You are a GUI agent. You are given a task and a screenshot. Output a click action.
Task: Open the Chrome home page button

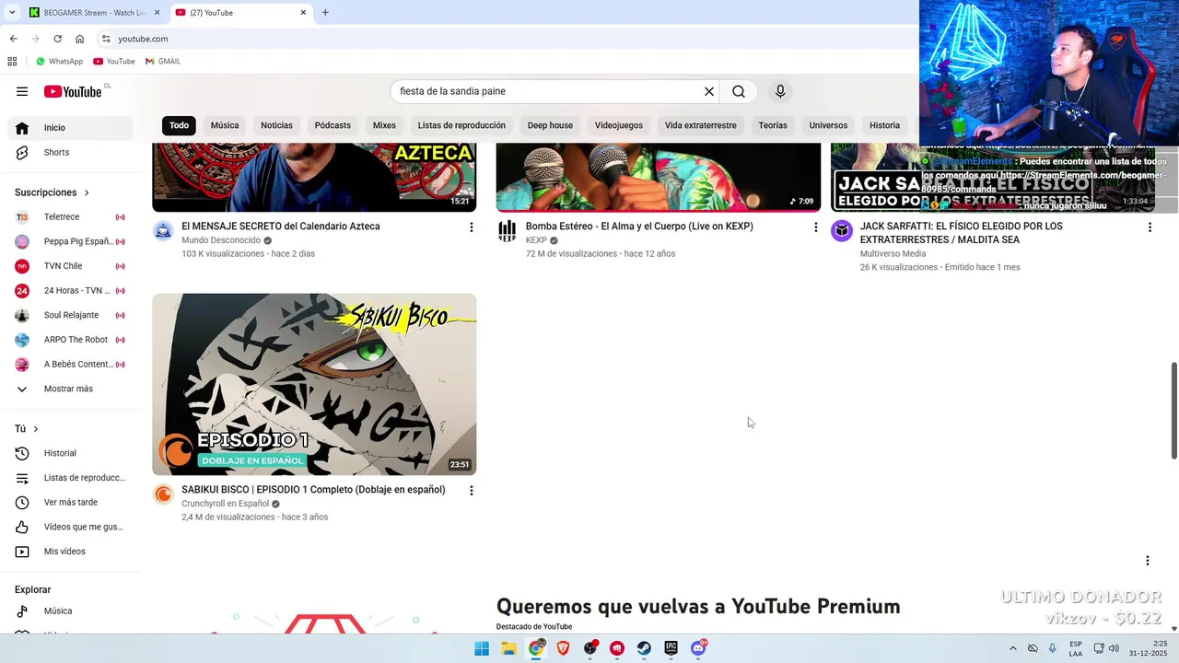[79, 39]
